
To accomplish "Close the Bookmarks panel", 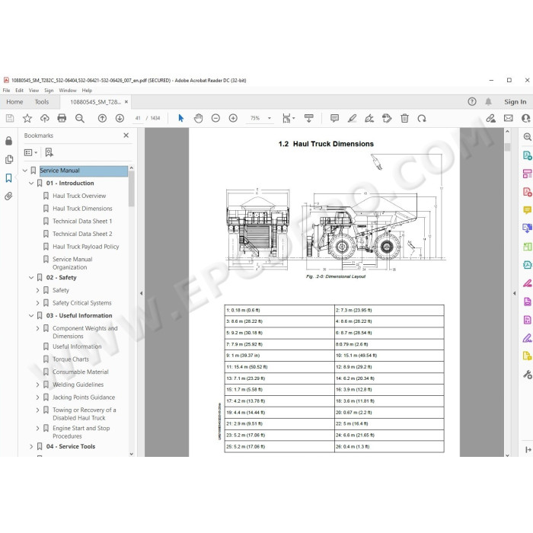I will tap(126, 136).
